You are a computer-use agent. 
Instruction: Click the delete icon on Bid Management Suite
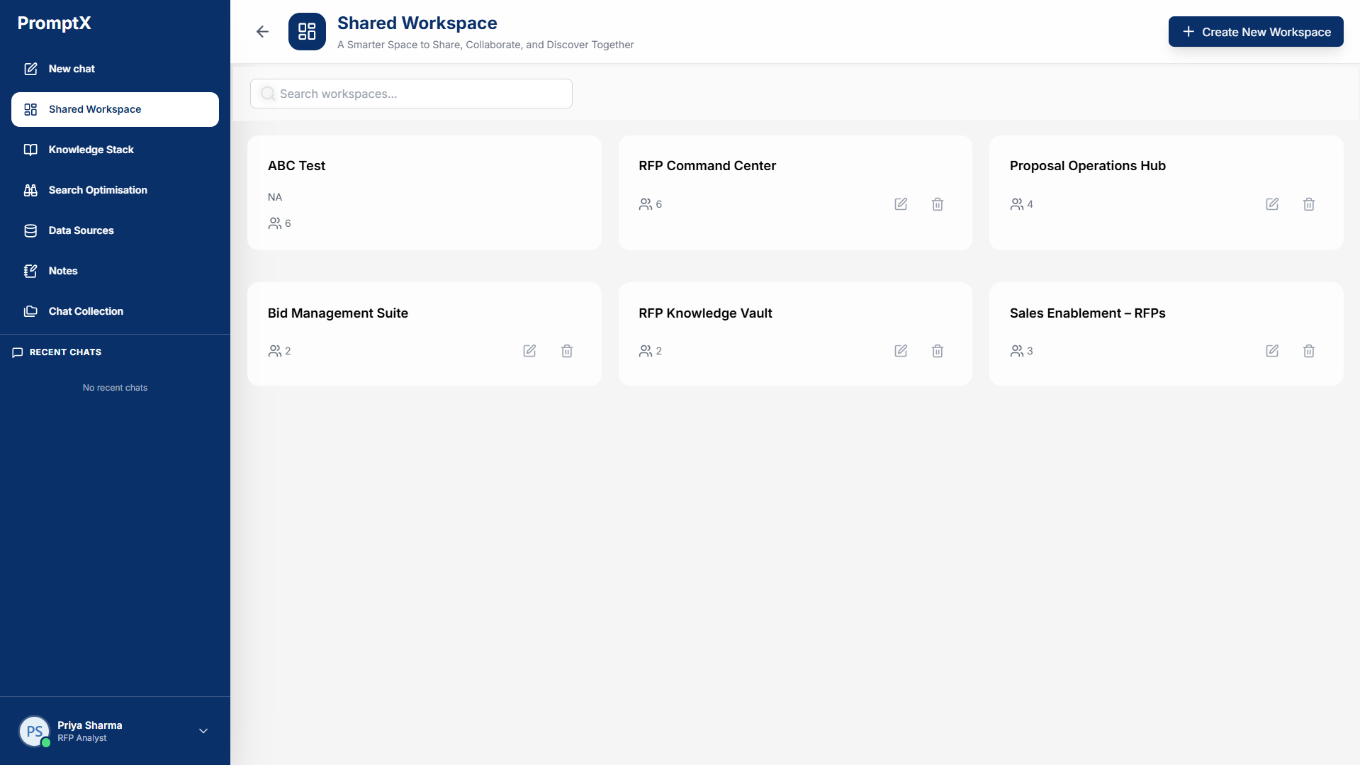[566, 351]
